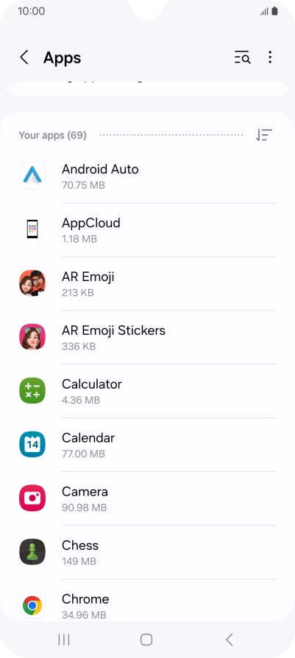
Task: Select the Chess 149 MB list entry
Action: pos(147,553)
